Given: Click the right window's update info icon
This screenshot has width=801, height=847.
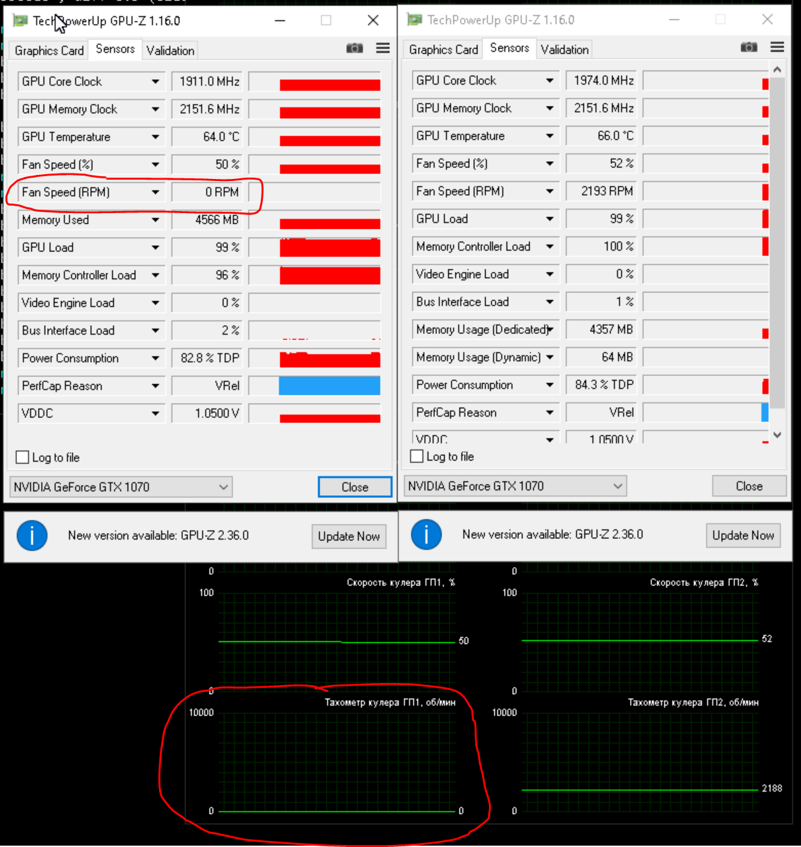Looking at the screenshot, I should pos(426,535).
